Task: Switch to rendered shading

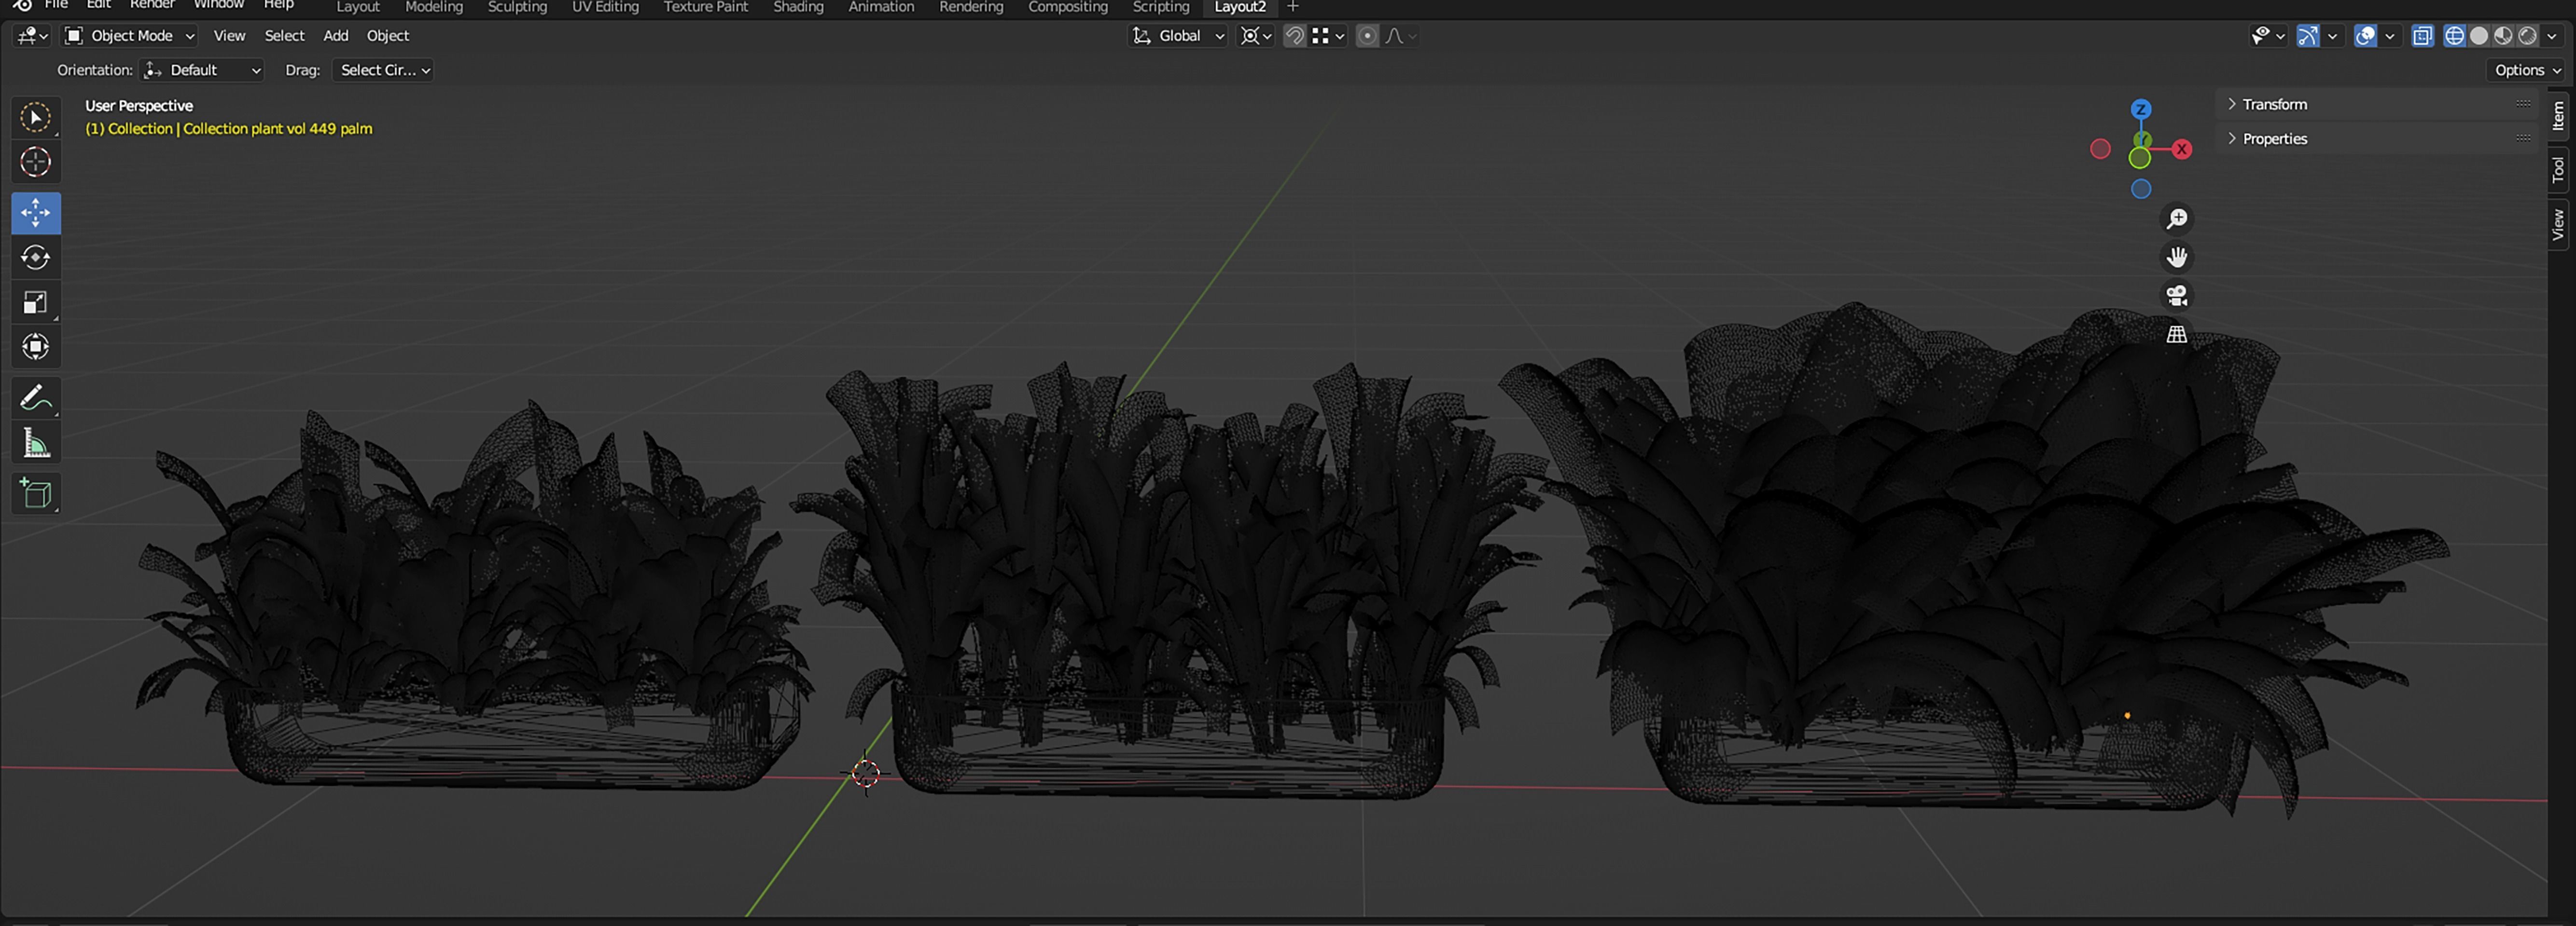Action: (x=2527, y=36)
